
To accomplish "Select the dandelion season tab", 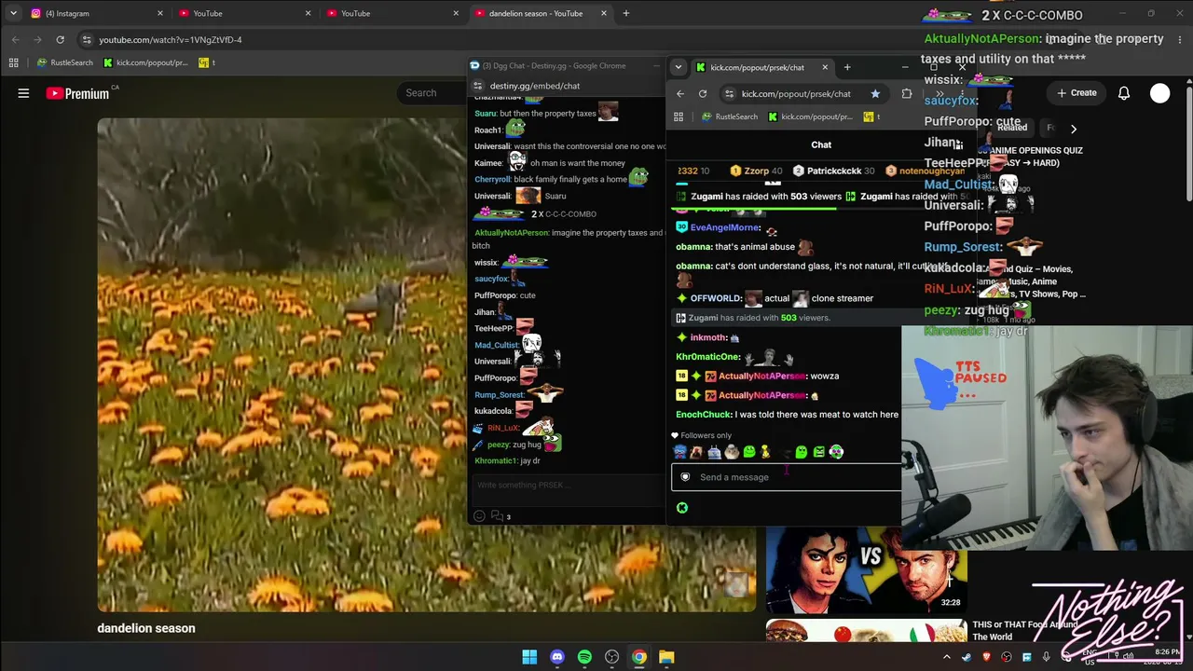I will [x=541, y=14].
